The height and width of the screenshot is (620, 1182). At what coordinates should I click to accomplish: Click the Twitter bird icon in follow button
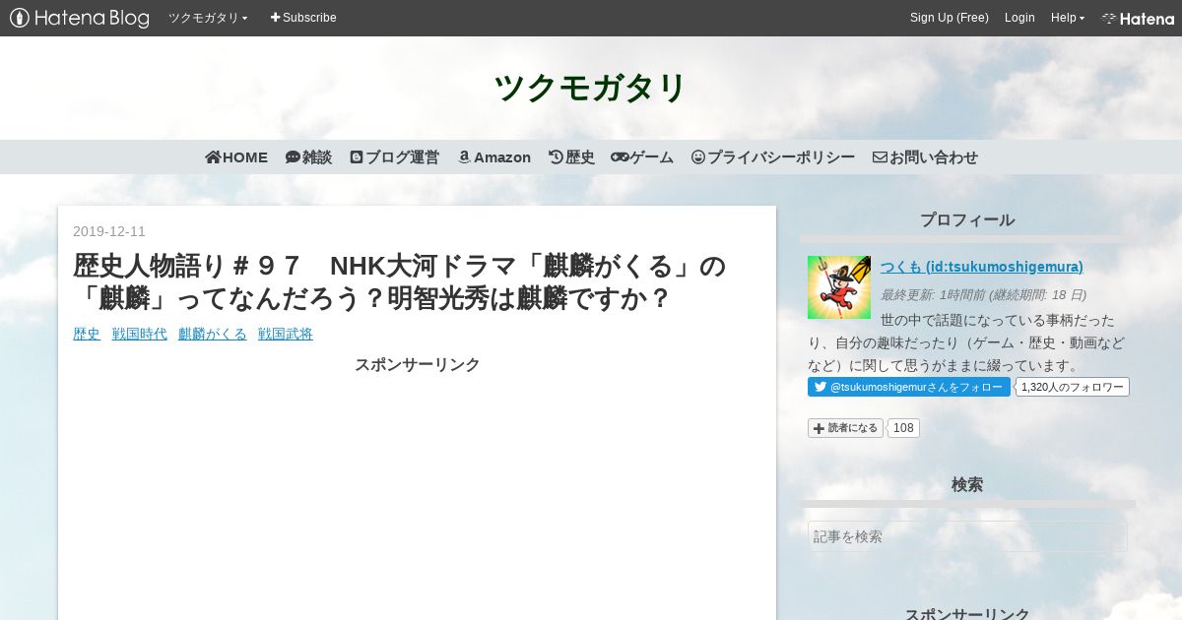[820, 387]
